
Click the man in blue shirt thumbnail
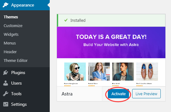[123, 72]
